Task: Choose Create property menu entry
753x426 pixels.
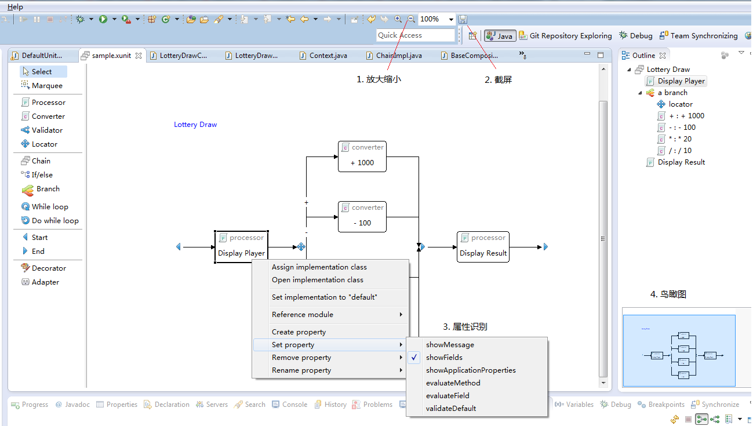Action: (330, 332)
